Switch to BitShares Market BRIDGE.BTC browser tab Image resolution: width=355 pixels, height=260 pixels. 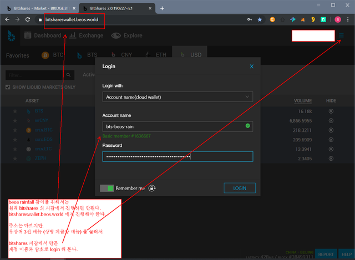click(42, 8)
